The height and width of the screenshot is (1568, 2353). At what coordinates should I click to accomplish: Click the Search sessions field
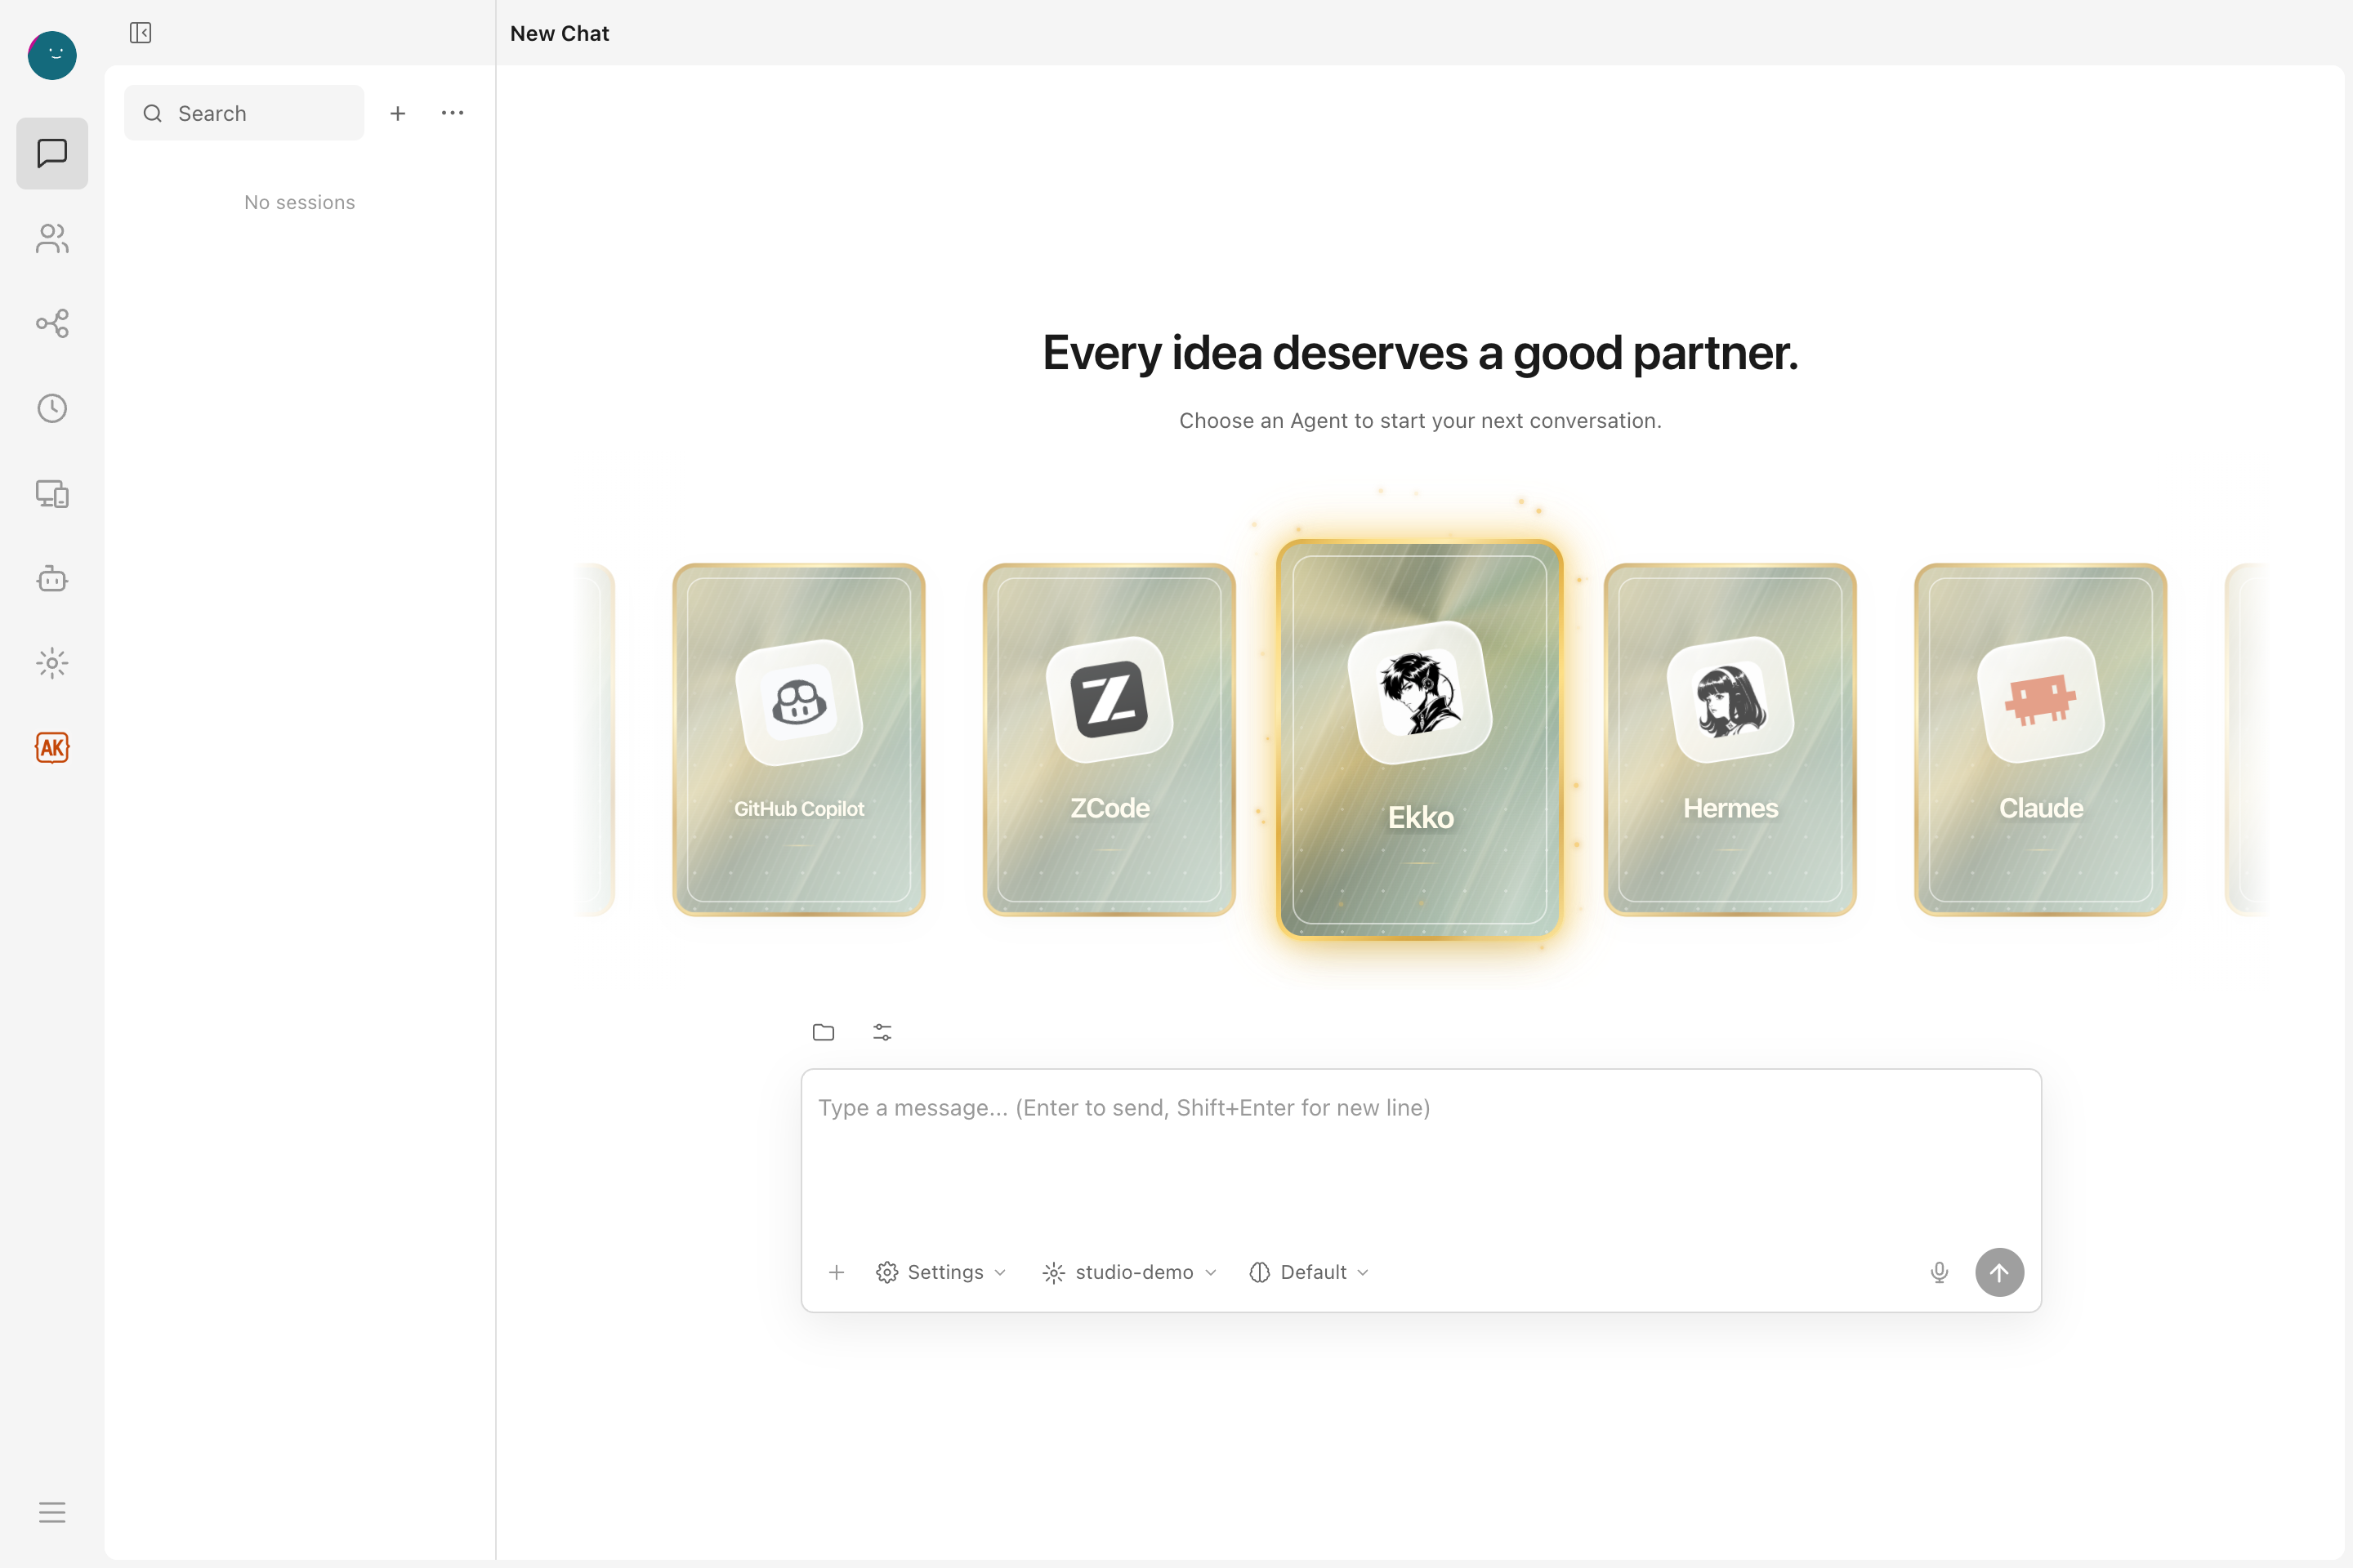pyautogui.click(x=244, y=113)
